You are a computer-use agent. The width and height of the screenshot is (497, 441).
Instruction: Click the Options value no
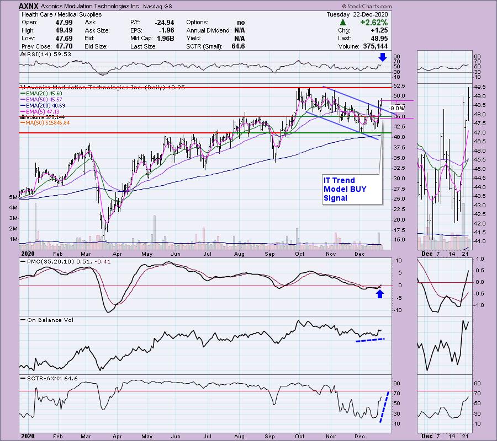(241, 23)
